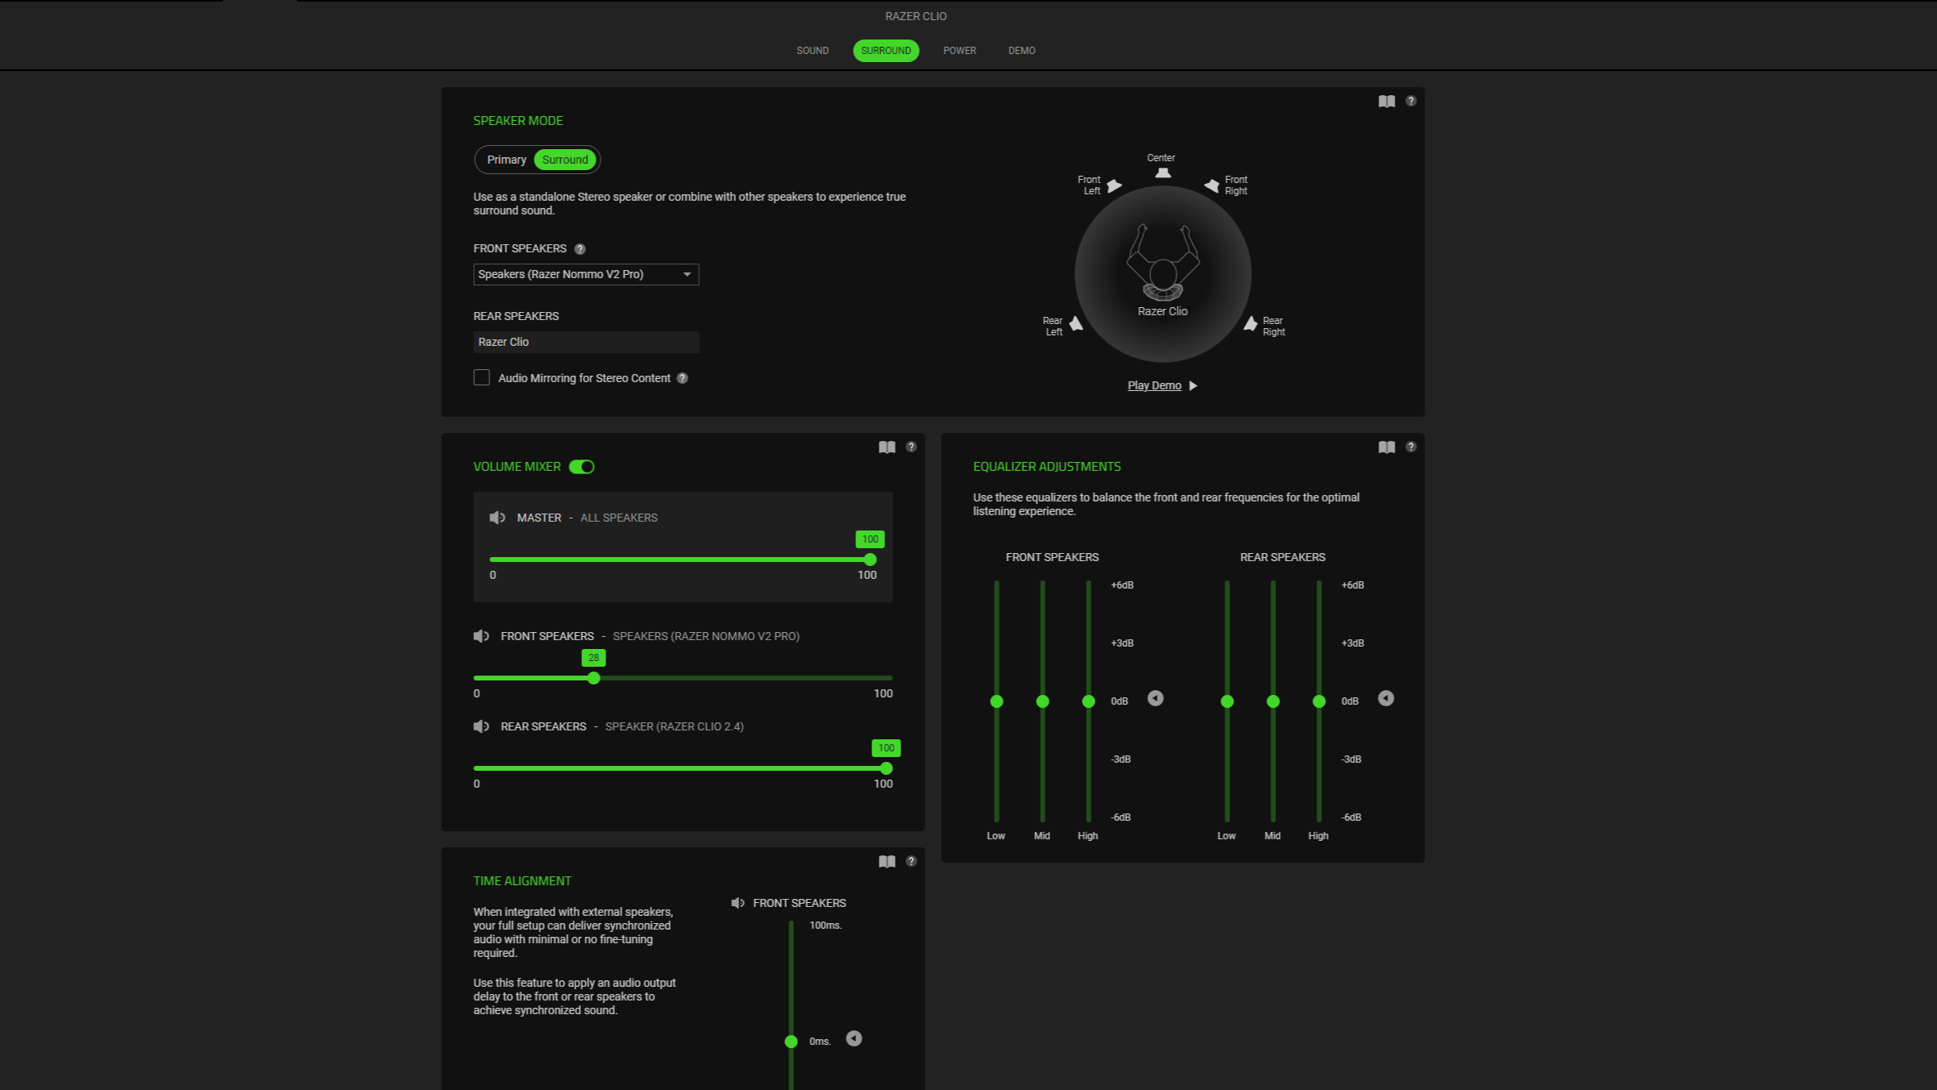Switch to the DEMO tab
Screen dimensions: 1937x1090
(x=1021, y=51)
